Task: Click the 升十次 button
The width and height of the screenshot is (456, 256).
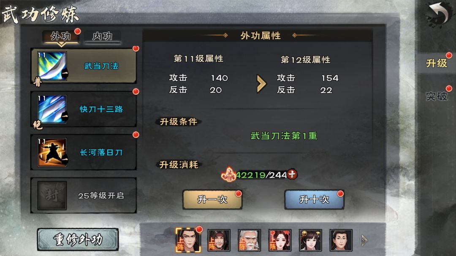Action: click(314, 200)
